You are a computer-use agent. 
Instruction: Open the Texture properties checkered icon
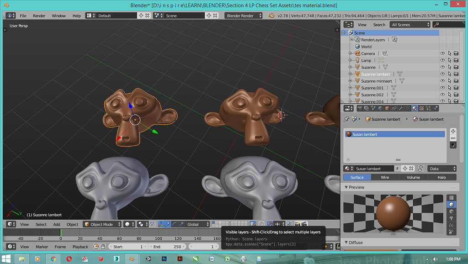click(421, 108)
